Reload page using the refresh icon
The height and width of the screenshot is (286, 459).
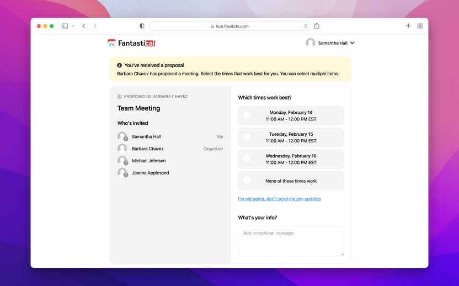pyautogui.click(x=306, y=26)
